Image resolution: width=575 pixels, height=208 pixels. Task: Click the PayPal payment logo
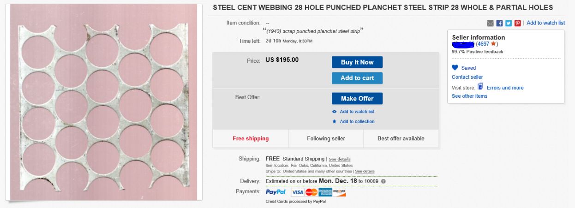(276, 192)
